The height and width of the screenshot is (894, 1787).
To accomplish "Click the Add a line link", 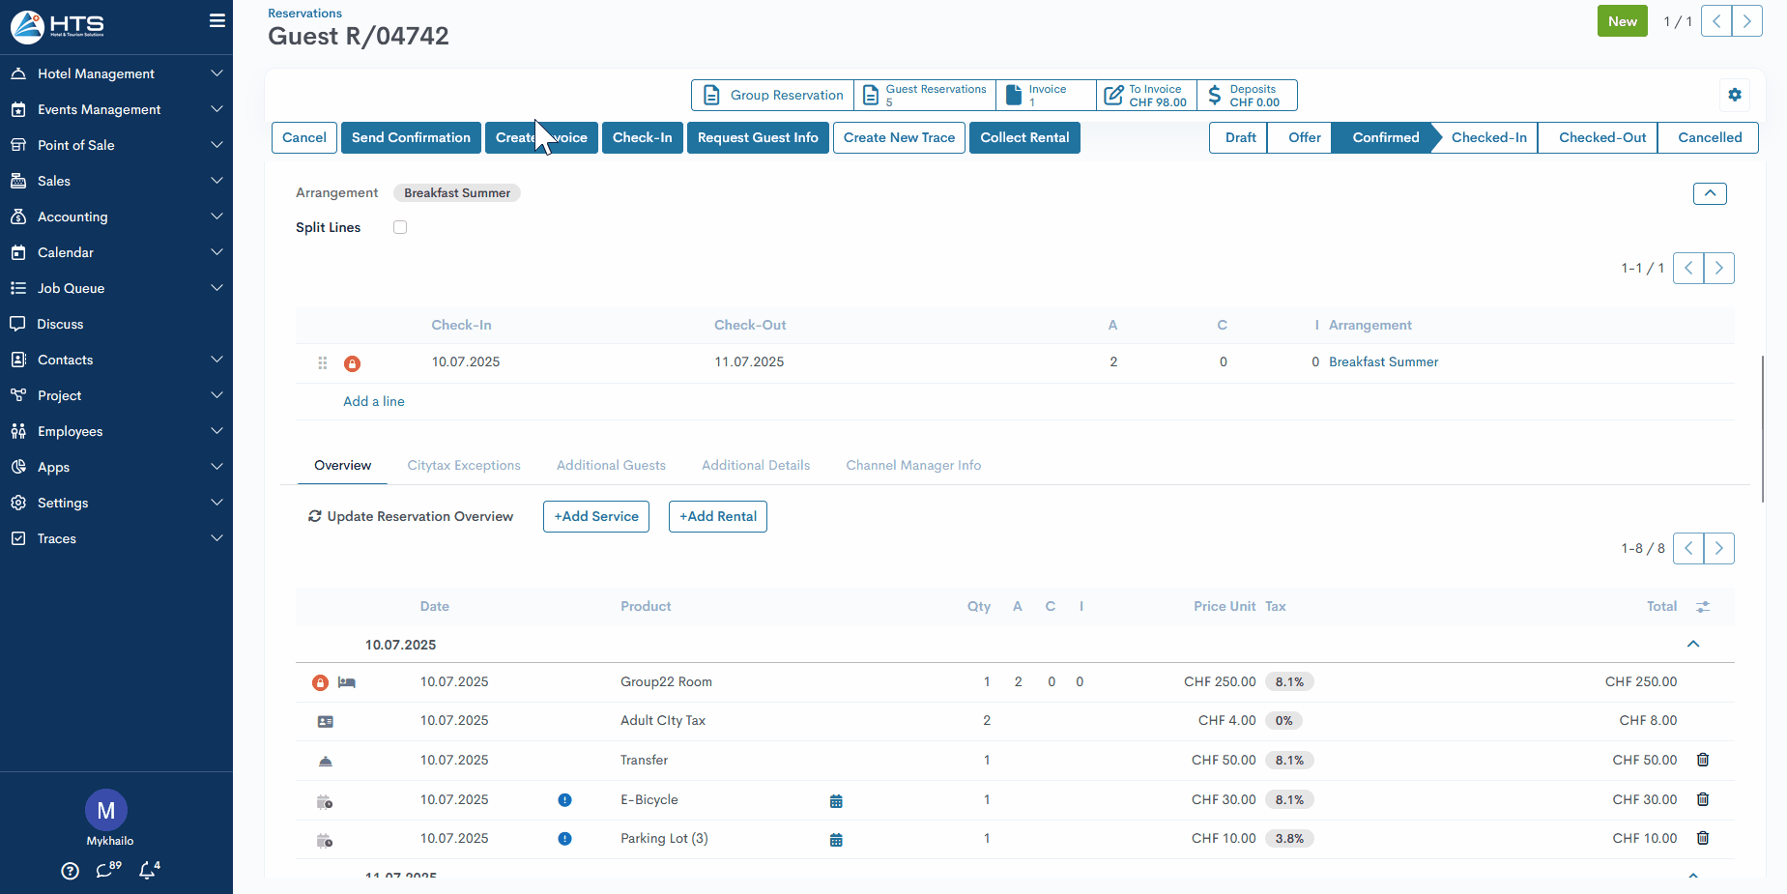I will (x=374, y=402).
